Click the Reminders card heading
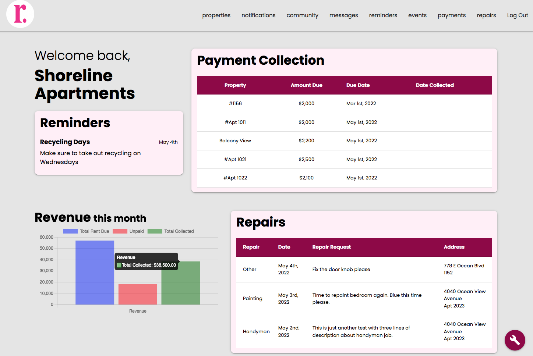The width and height of the screenshot is (533, 356). (x=75, y=123)
